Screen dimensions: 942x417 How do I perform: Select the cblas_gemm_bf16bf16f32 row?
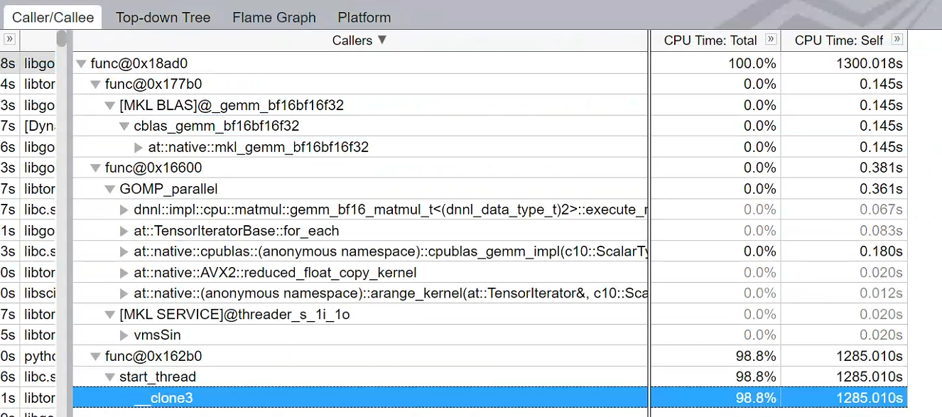(216, 126)
